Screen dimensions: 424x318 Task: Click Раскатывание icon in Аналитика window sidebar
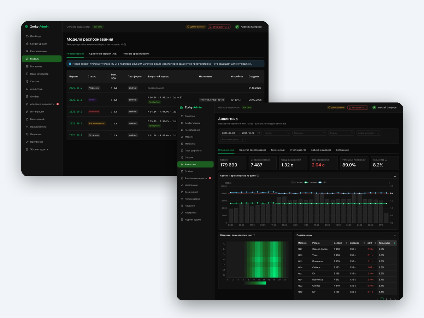click(182, 130)
